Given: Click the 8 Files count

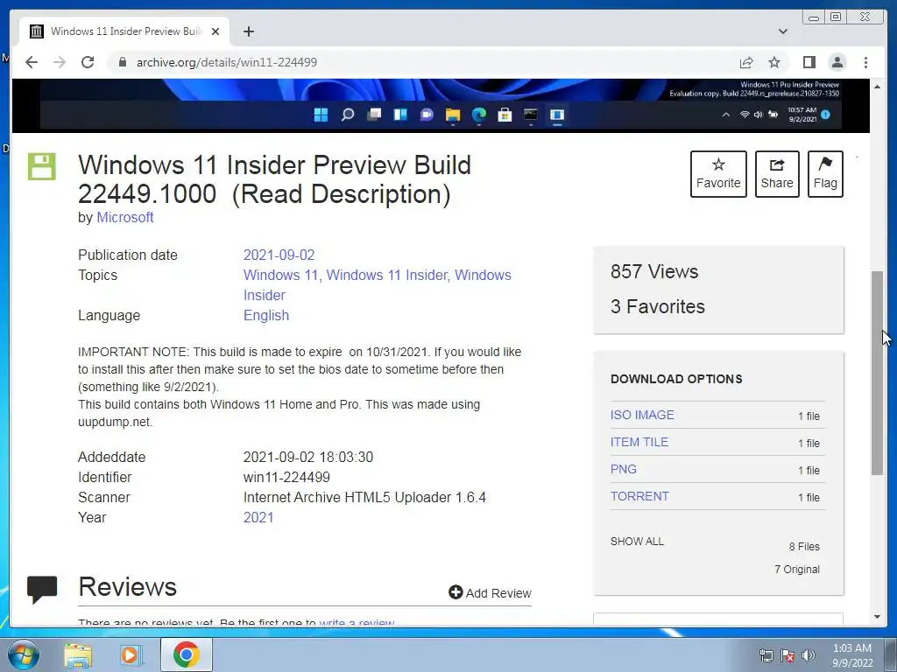Looking at the screenshot, I should pos(804,546).
